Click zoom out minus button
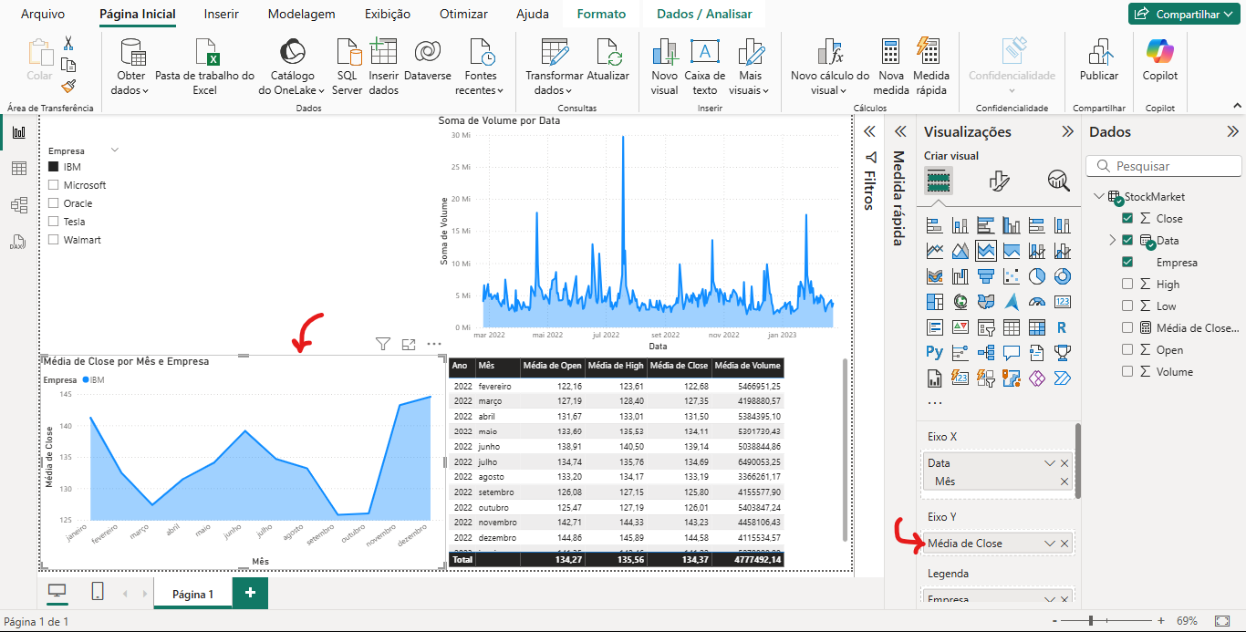This screenshot has width=1246, height=632. 1055,620
